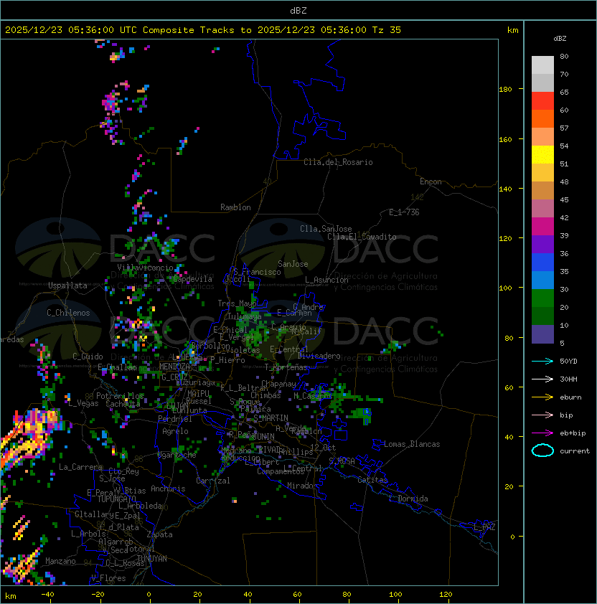Select the light gray 80 dBZ swatch

coord(542,65)
